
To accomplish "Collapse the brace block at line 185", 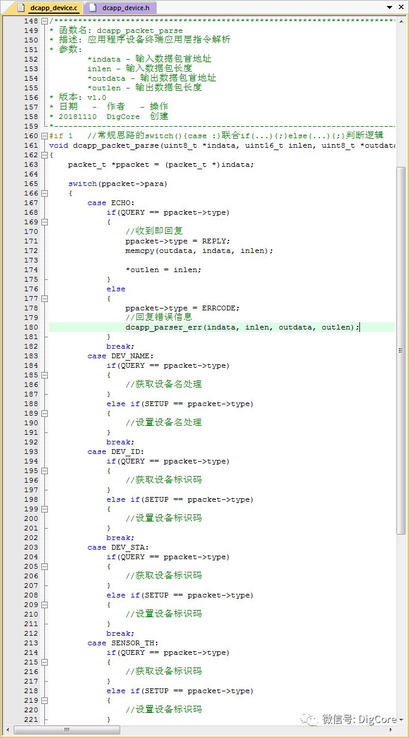I will click(44, 375).
